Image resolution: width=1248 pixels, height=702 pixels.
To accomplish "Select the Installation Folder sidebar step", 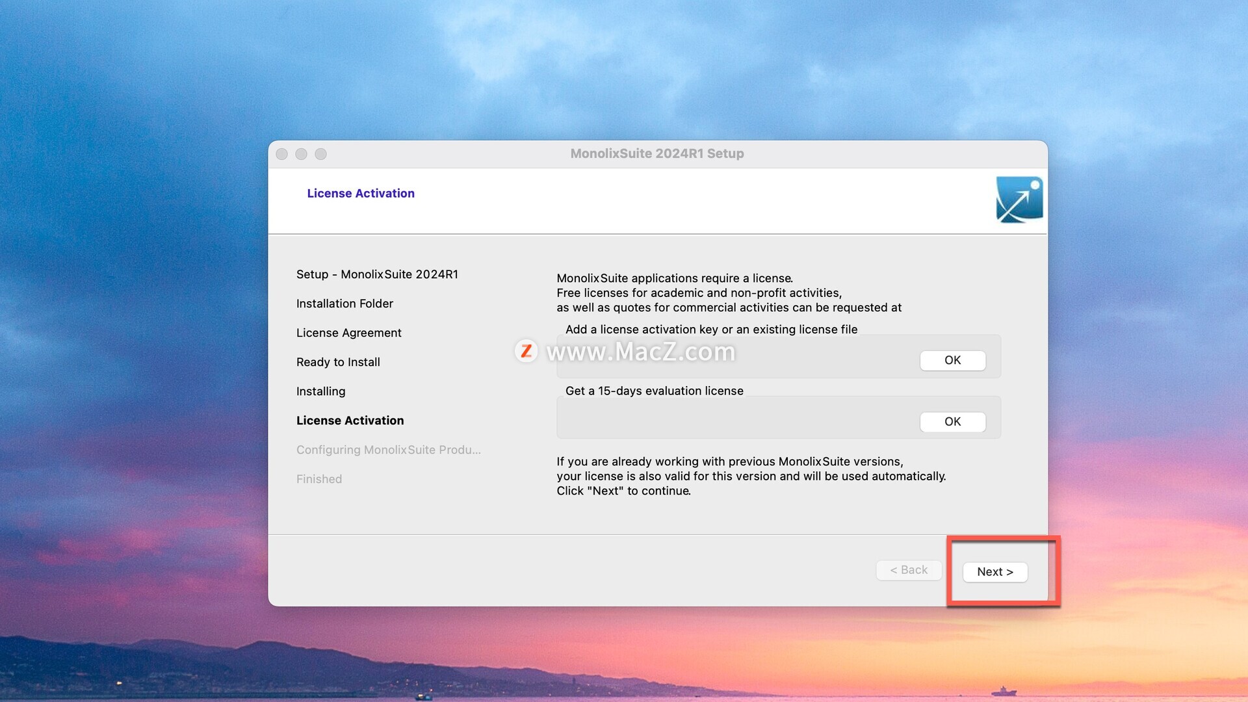I will coord(344,304).
